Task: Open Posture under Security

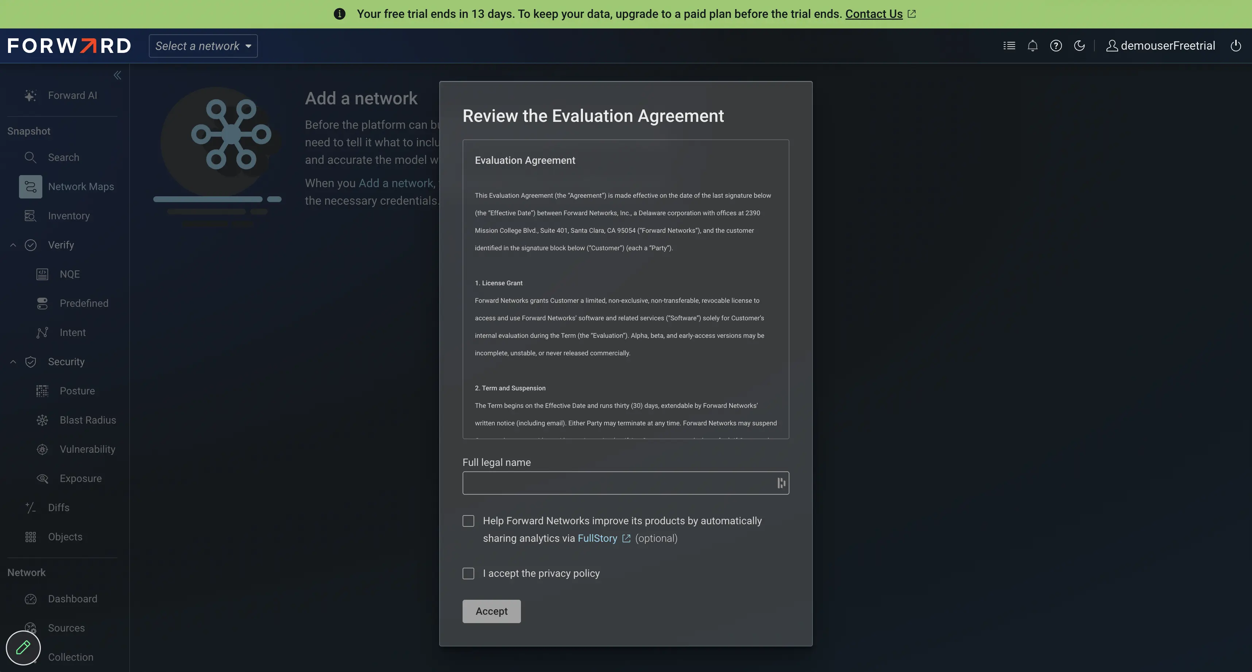Action: (77, 391)
